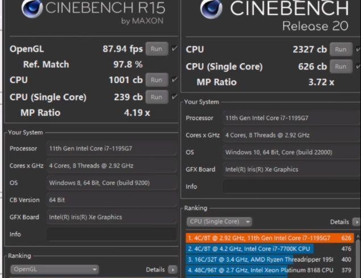This screenshot has height=278, width=361.
Task: Click the 87.94 fps OpenGL score
Action: point(123,49)
